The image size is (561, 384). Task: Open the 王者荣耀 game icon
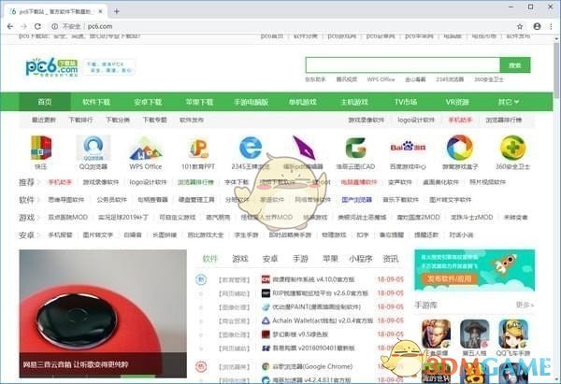tap(436, 334)
